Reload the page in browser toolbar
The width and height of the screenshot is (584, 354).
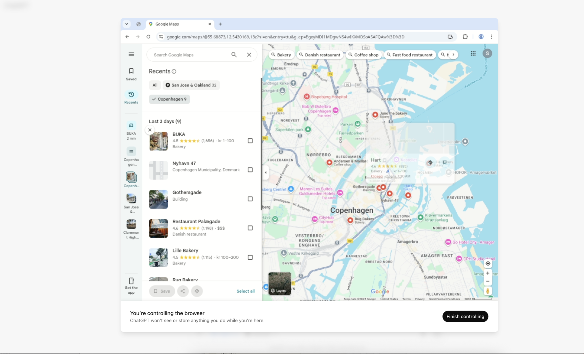148,37
